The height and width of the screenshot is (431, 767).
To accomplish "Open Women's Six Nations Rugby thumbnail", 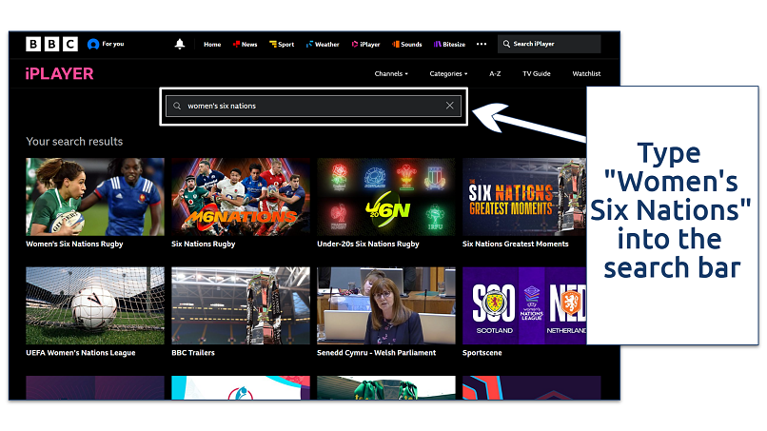I will coord(95,197).
